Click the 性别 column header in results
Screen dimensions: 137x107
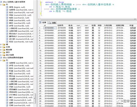point(94,26)
